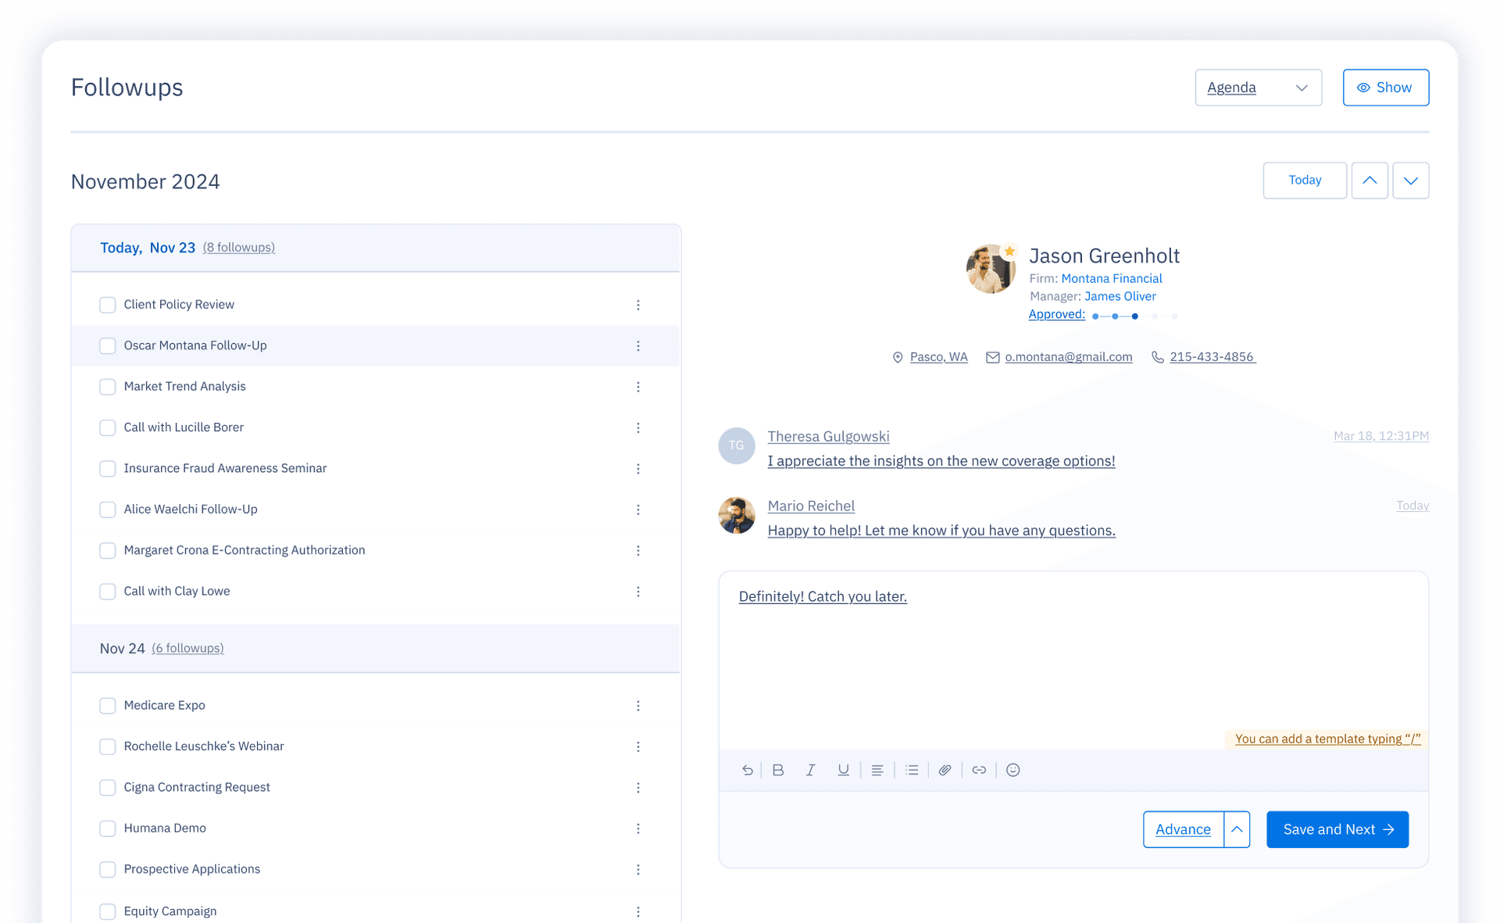Click the undo icon in editor toolbar
This screenshot has width=1500, height=923.
pos(748,770)
